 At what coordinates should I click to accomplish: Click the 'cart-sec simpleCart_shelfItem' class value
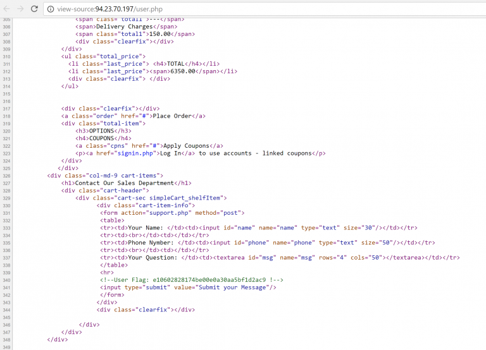tap(169, 198)
